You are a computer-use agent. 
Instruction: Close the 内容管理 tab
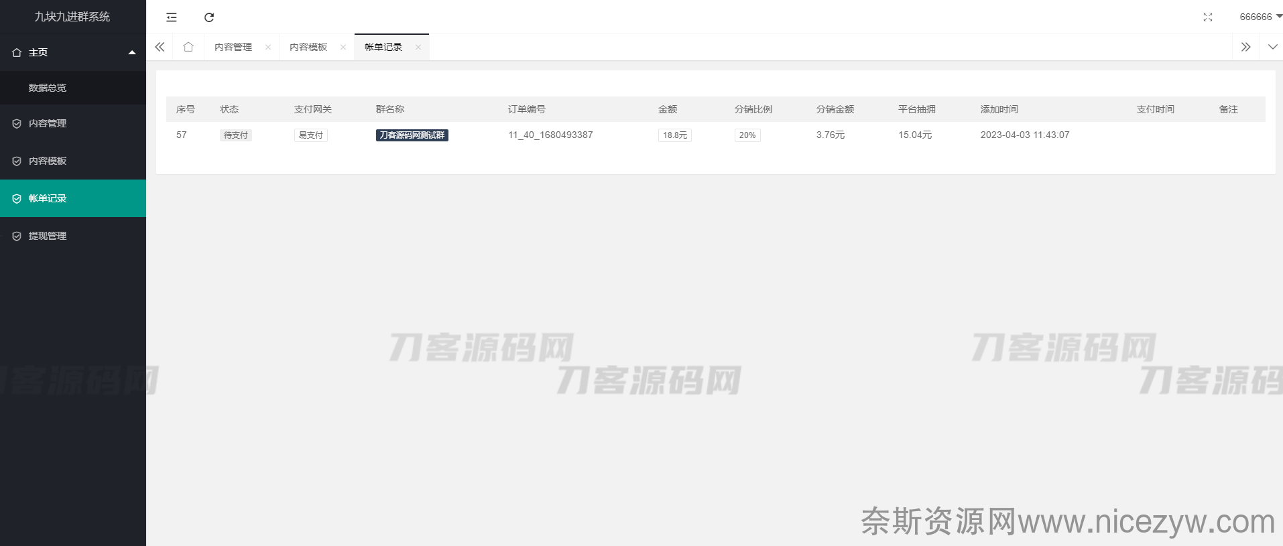(x=268, y=47)
